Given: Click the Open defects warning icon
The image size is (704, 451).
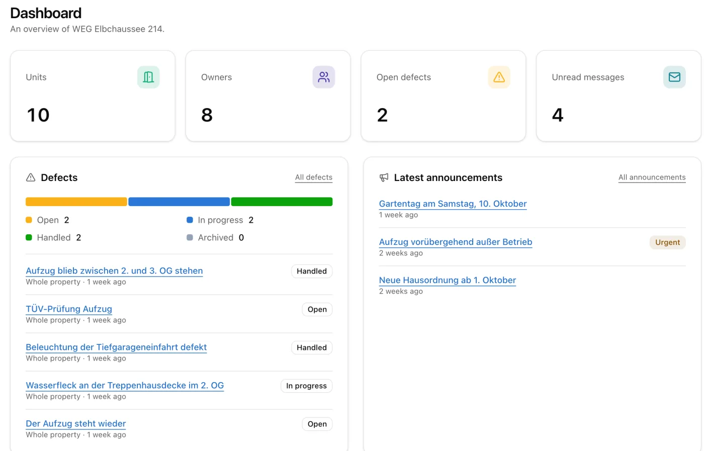Looking at the screenshot, I should (x=499, y=77).
